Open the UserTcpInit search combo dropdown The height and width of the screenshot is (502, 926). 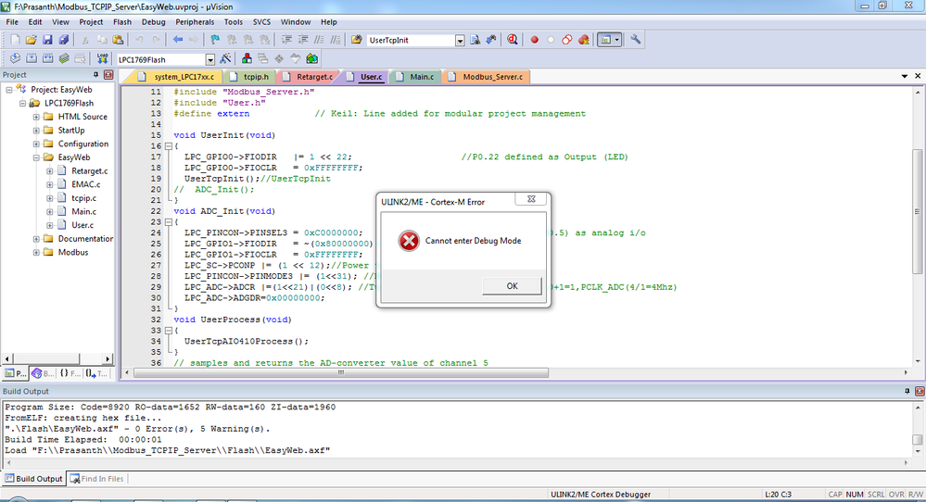coord(460,40)
